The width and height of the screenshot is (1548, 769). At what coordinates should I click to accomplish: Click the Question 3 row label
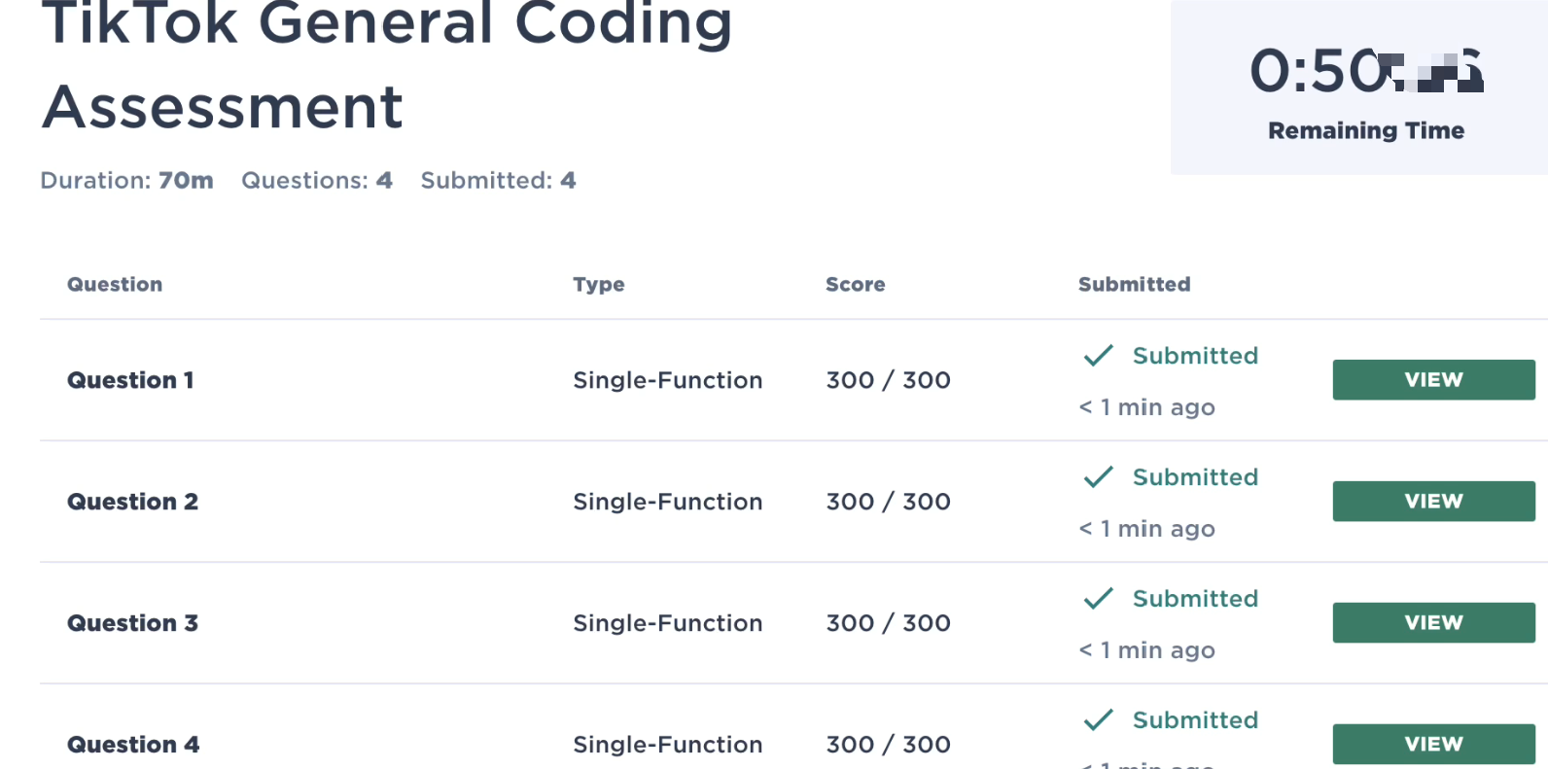(x=132, y=623)
